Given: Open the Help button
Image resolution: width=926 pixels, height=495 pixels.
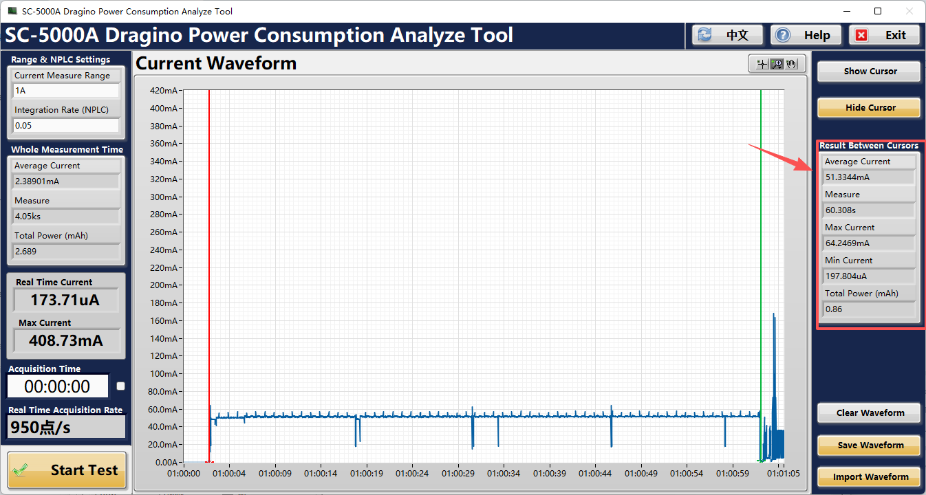Looking at the screenshot, I should point(806,35).
